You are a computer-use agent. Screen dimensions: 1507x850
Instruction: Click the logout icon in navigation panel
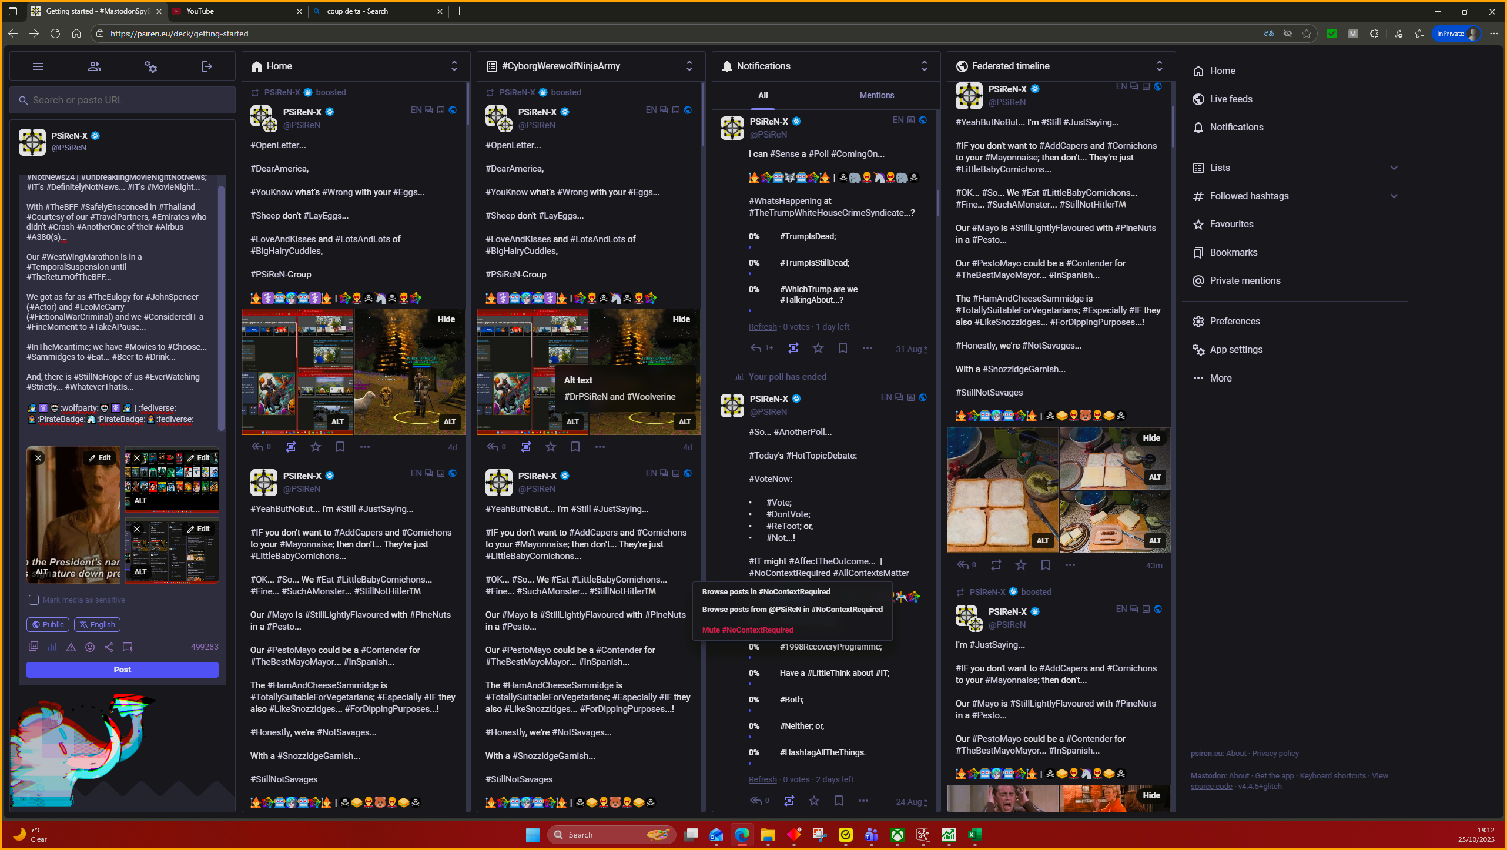coord(206,66)
